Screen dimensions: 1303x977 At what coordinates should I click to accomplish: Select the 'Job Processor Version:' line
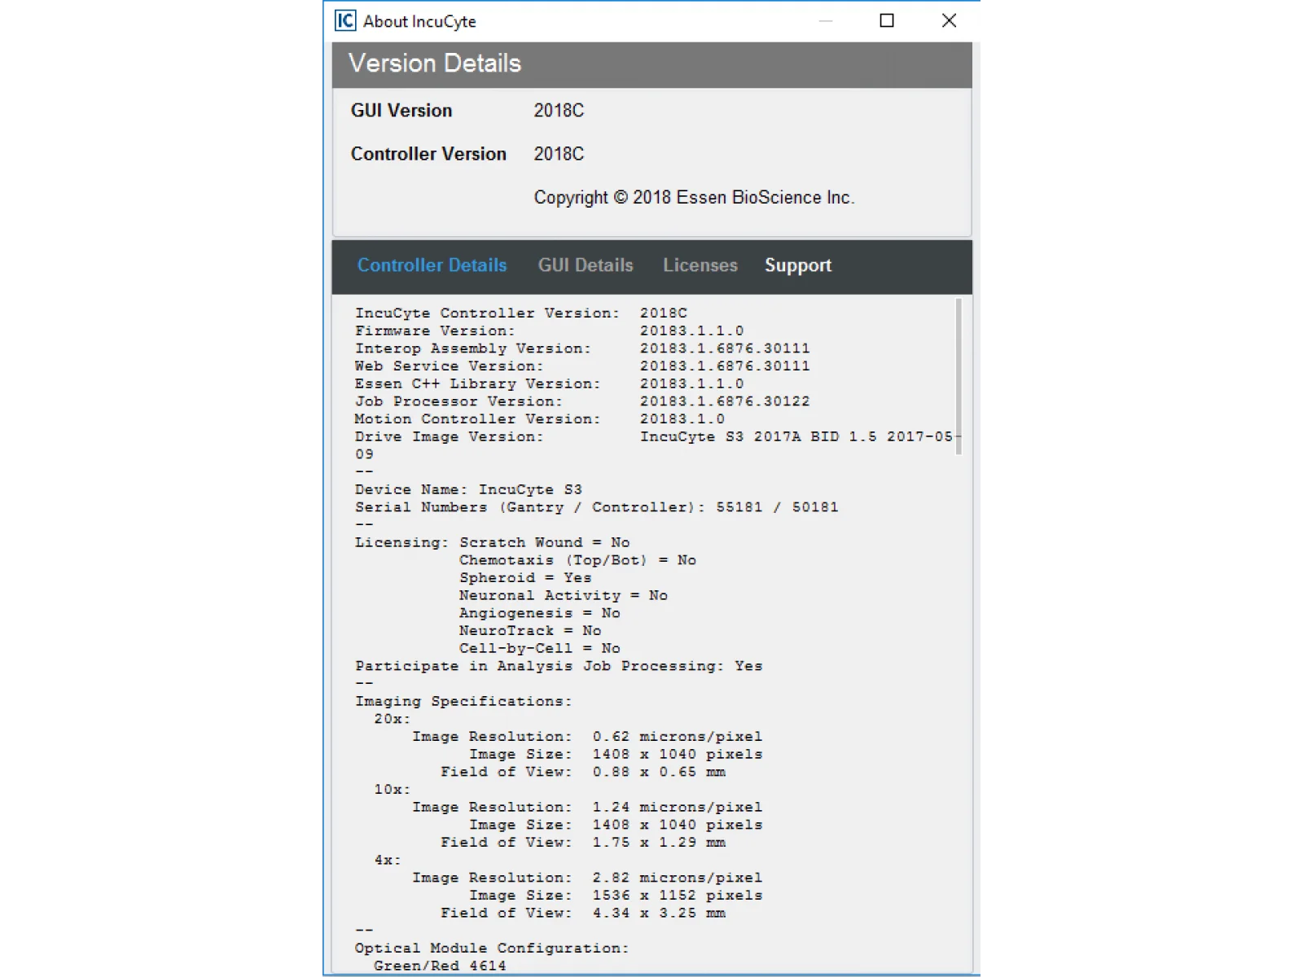pos(582,401)
